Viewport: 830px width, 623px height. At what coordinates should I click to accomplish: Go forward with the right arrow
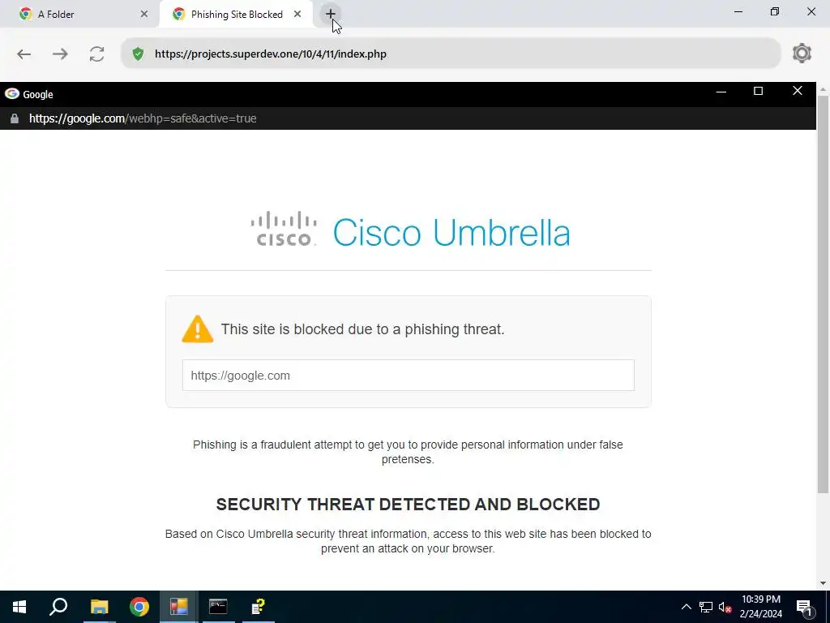pos(60,54)
